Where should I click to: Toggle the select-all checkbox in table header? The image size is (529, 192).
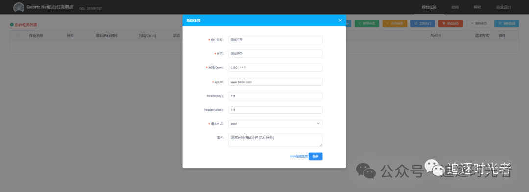pyautogui.click(x=17, y=35)
